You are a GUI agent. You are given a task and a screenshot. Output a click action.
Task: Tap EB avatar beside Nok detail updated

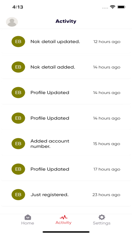(x=18, y=42)
